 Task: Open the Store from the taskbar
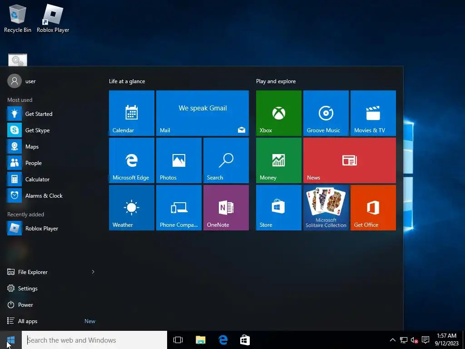click(245, 340)
